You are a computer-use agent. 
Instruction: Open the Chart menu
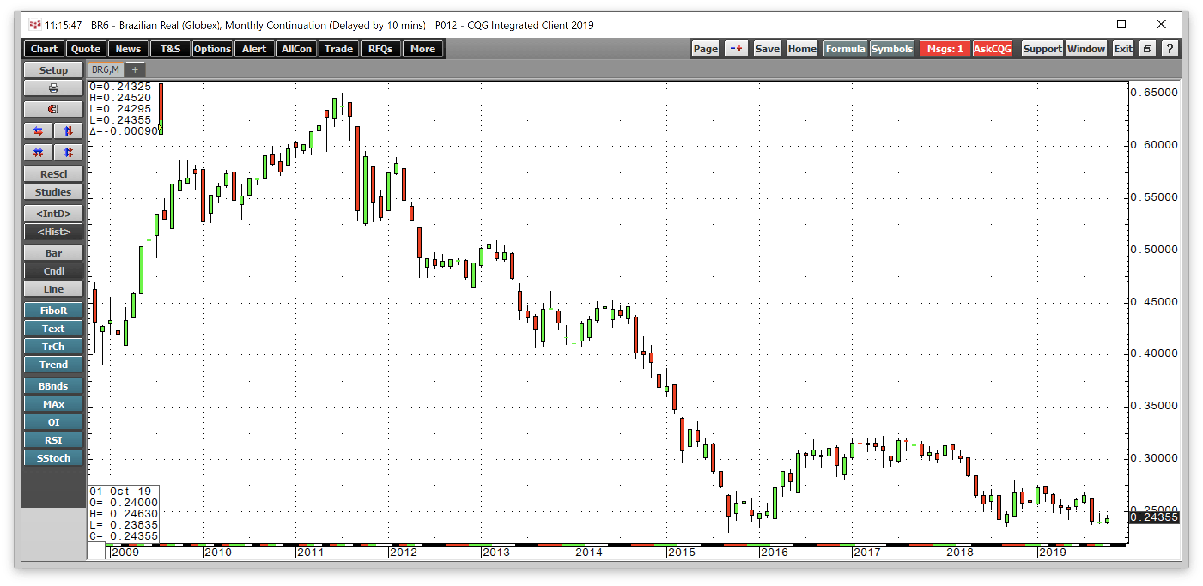(44, 48)
